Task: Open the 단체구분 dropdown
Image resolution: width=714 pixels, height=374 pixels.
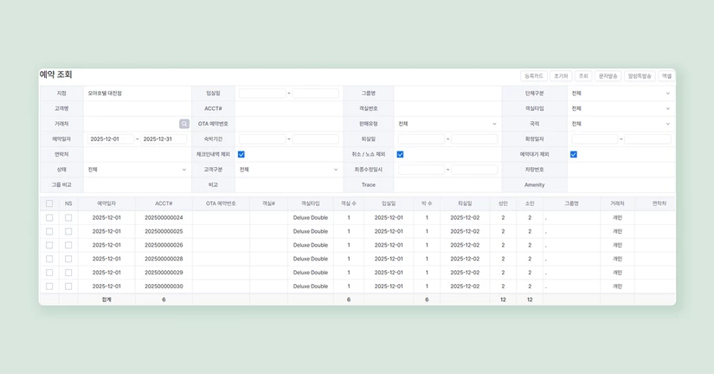Action: click(x=621, y=93)
